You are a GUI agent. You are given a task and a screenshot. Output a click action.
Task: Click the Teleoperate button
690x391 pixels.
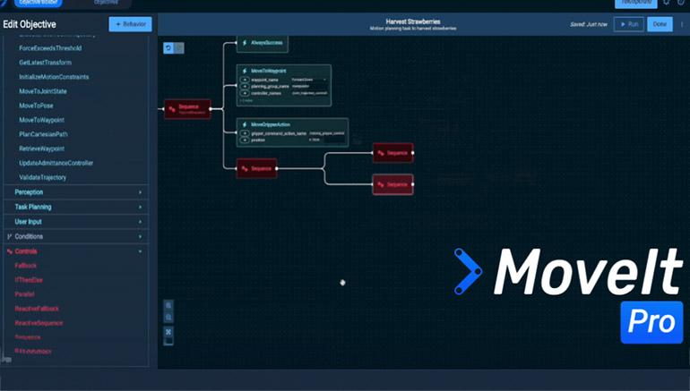tap(636, 3)
